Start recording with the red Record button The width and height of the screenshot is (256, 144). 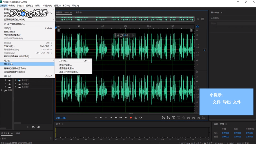click(x=131, y=118)
